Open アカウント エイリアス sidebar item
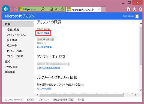 point(16,35)
